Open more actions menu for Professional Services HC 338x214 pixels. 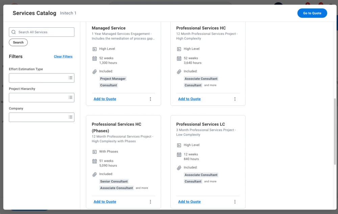click(235, 99)
